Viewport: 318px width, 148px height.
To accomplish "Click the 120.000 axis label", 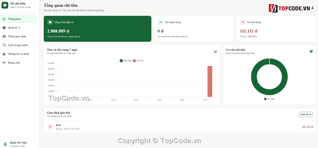I will coord(51,63).
